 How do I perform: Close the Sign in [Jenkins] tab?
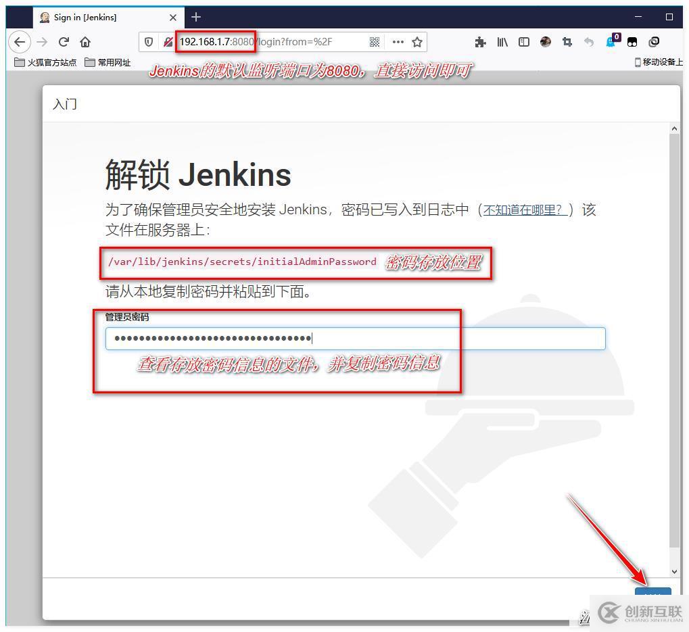(x=173, y=18)
